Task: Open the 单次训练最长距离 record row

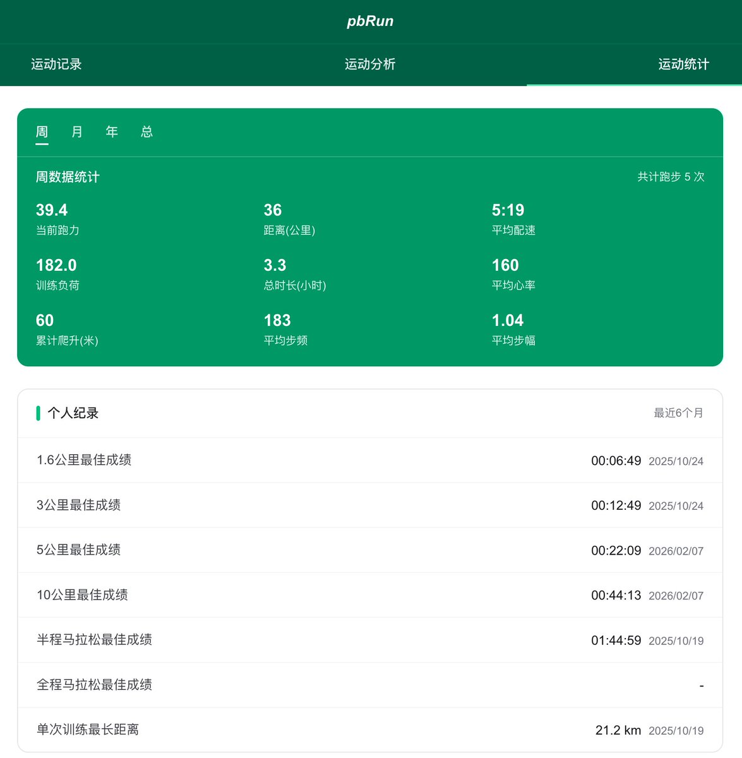Action: pos(370,730)
